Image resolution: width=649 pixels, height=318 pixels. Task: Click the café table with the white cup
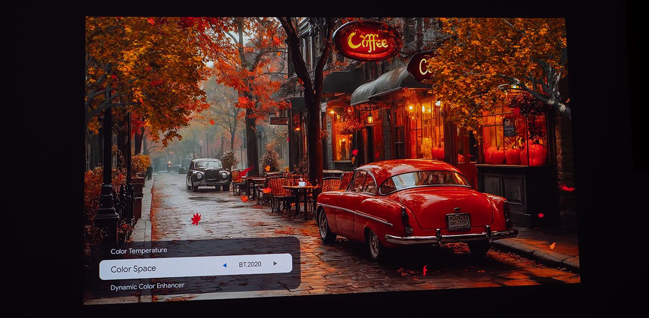point(301,188)
